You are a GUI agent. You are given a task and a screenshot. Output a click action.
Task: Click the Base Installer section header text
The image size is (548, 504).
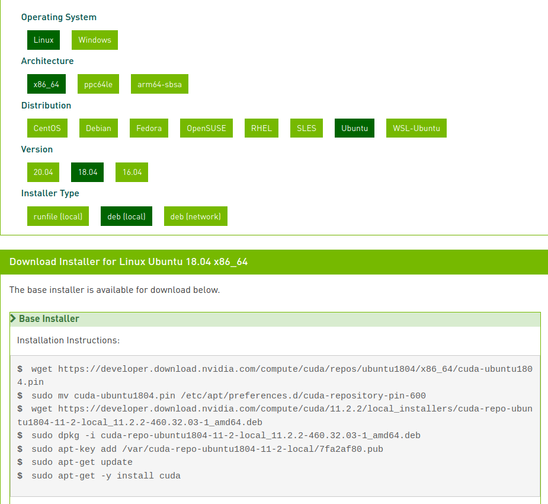(x=49, y=318)
